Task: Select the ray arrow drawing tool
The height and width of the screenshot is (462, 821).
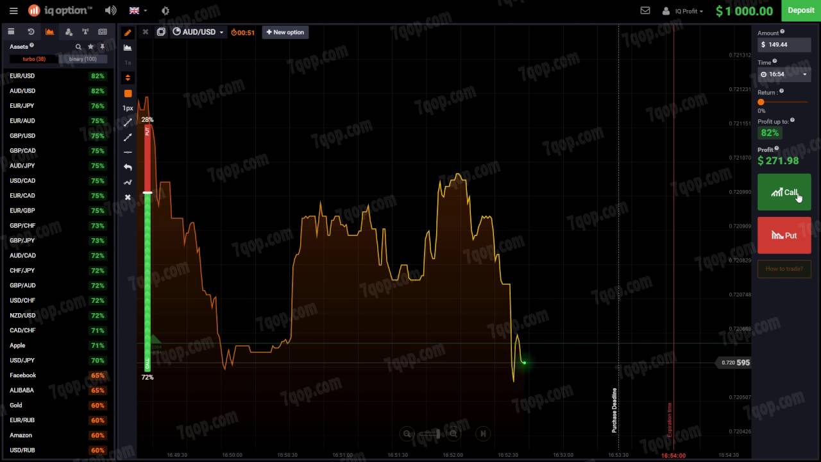Action: pyautogui.click(x=128, y=137)
